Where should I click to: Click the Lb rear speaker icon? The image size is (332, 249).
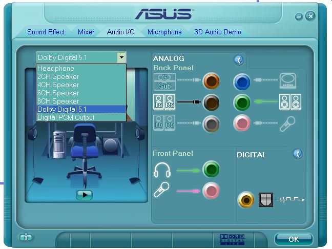tap(159, 122)
